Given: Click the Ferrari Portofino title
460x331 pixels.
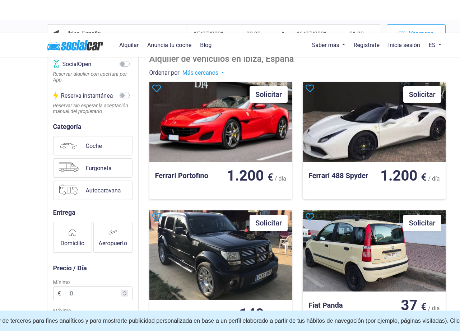Looking at the screenshot, I should coord(182,176).
